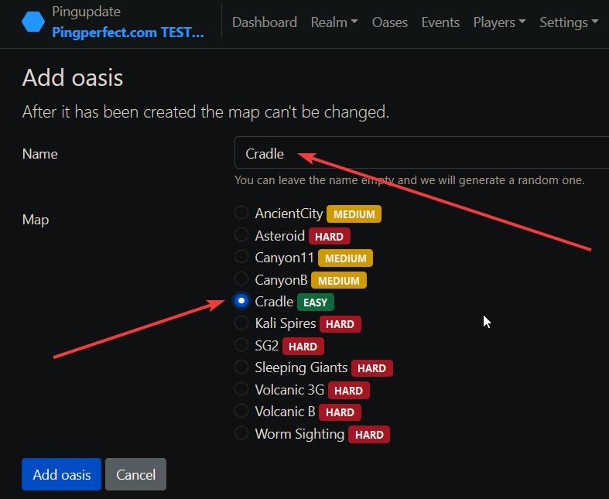609x499 pixels.
Task: Open the Oases page
Action: tap(389, 22)
